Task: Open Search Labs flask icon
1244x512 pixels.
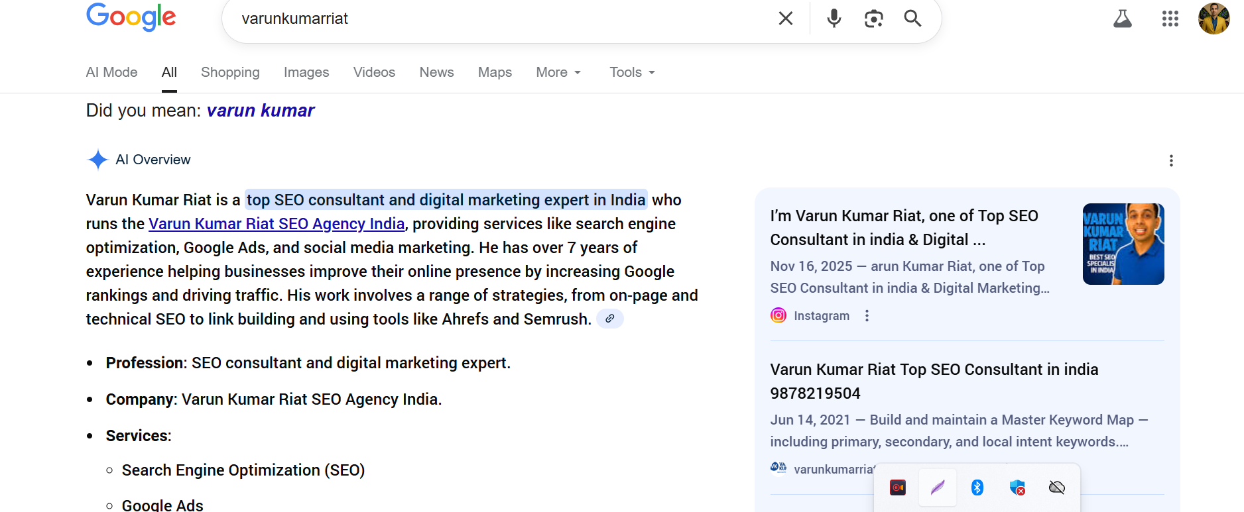Action: coord(1123,19)
